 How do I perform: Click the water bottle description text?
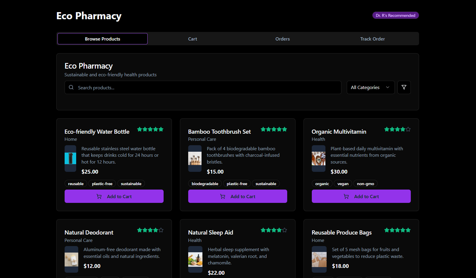[120, 155]
